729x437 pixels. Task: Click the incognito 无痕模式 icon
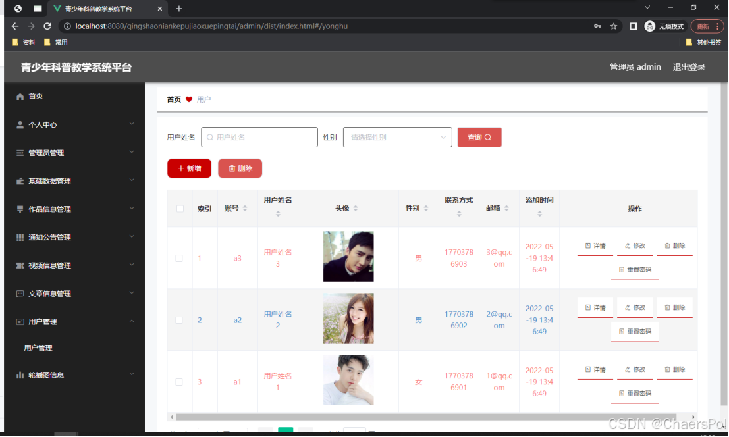point(649,26)
